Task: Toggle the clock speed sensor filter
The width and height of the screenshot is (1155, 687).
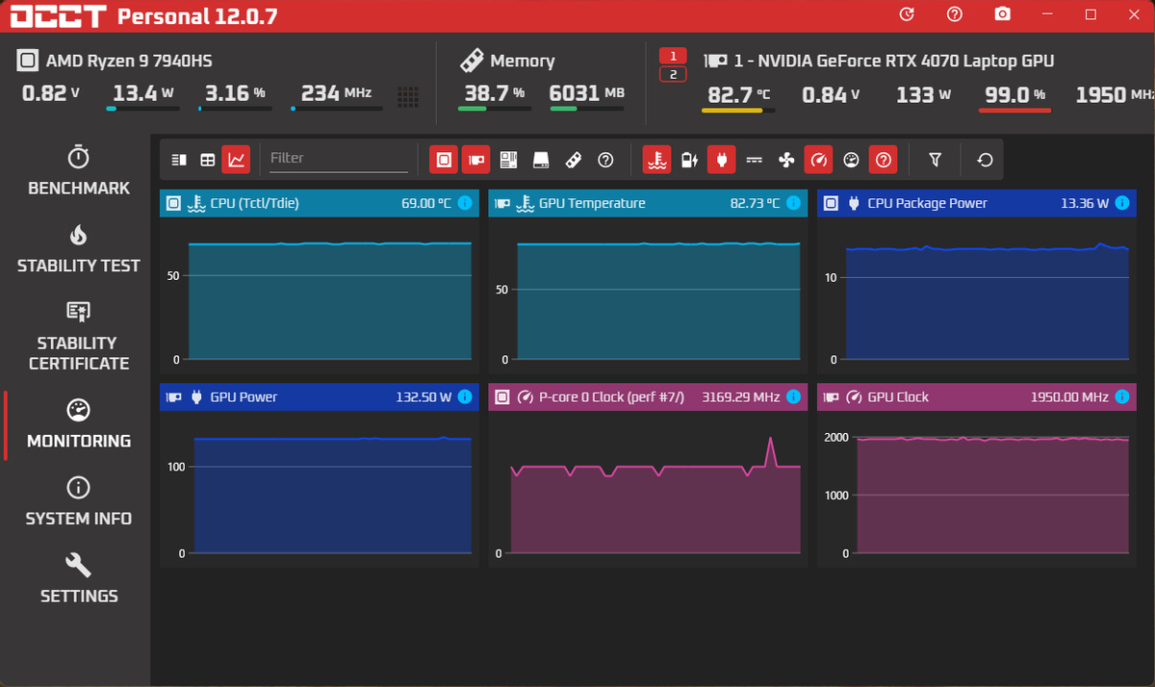Action: [818, 160]
